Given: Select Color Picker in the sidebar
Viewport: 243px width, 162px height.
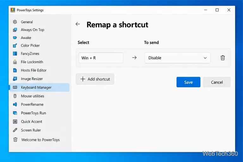Looking at the screenshot, I should (x=40, y=46).
